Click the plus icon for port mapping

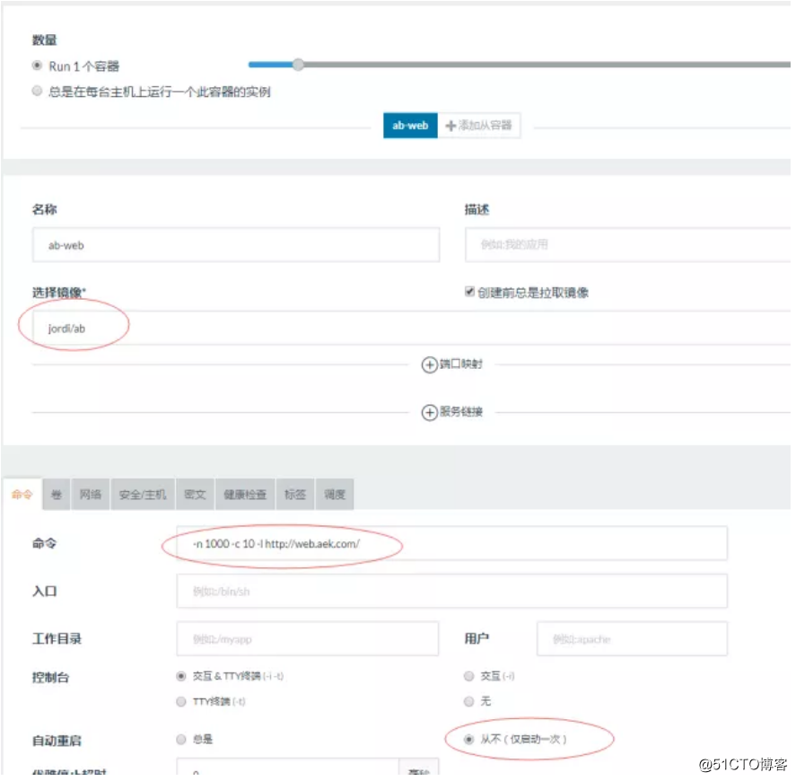tap(432, 366)
